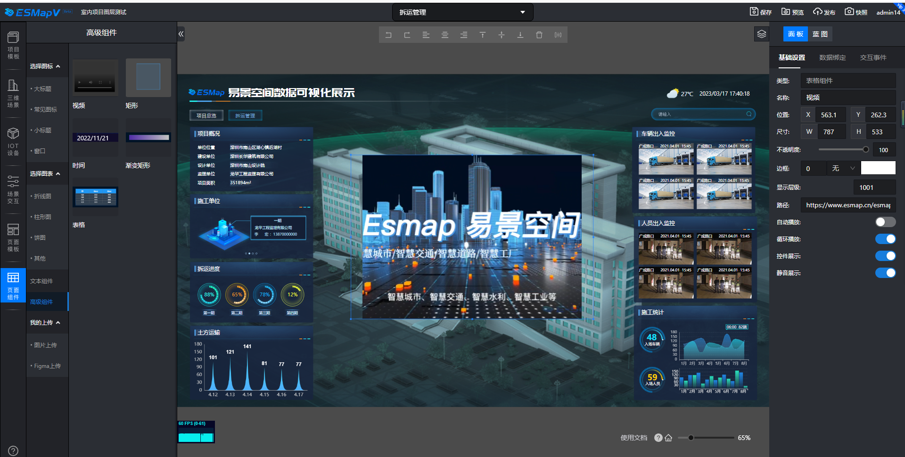Disable the 循环播放 toggle
The height and width of the screenshot is (457, 905).
tap(885, 239)
